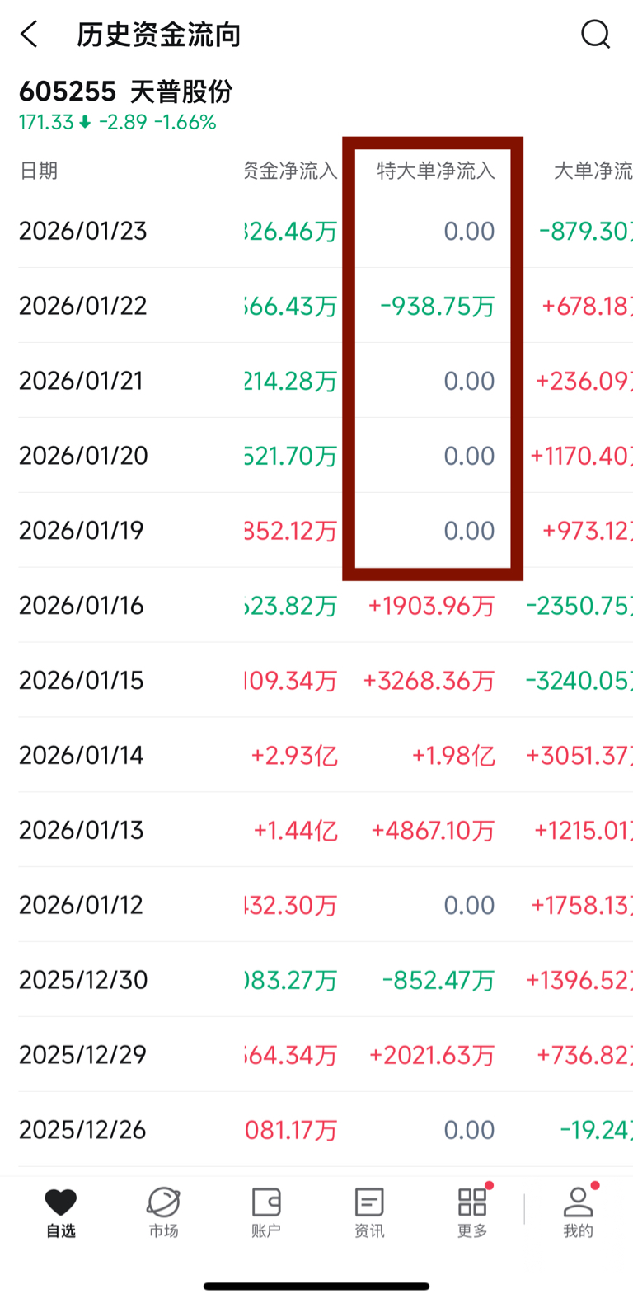This screenshot has height=1303, width=633.
Task: Click the 日期 column header
Action: click(39, 171)
